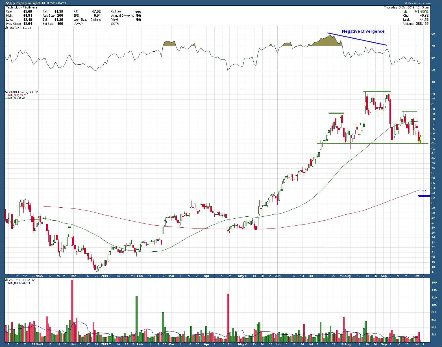The width and height of the screenshot is (442, 347).
Task: Select the Bid Size 100 value
Action: tap(60, 24)
